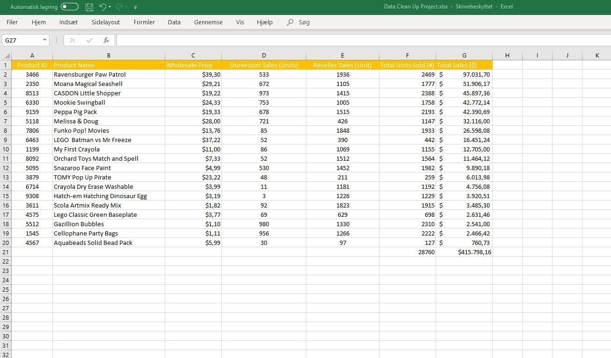Image resolution: width=611 pixels, height=358 pixels.
Task: Select the Total Sales ($) header cell
Action: [x=464, y=65]
